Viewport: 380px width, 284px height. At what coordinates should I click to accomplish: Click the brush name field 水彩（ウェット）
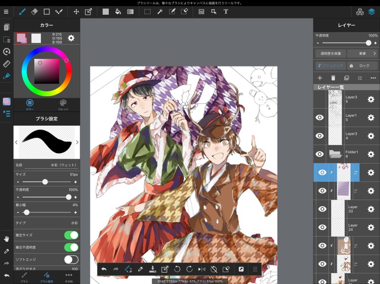pos(51,165)
